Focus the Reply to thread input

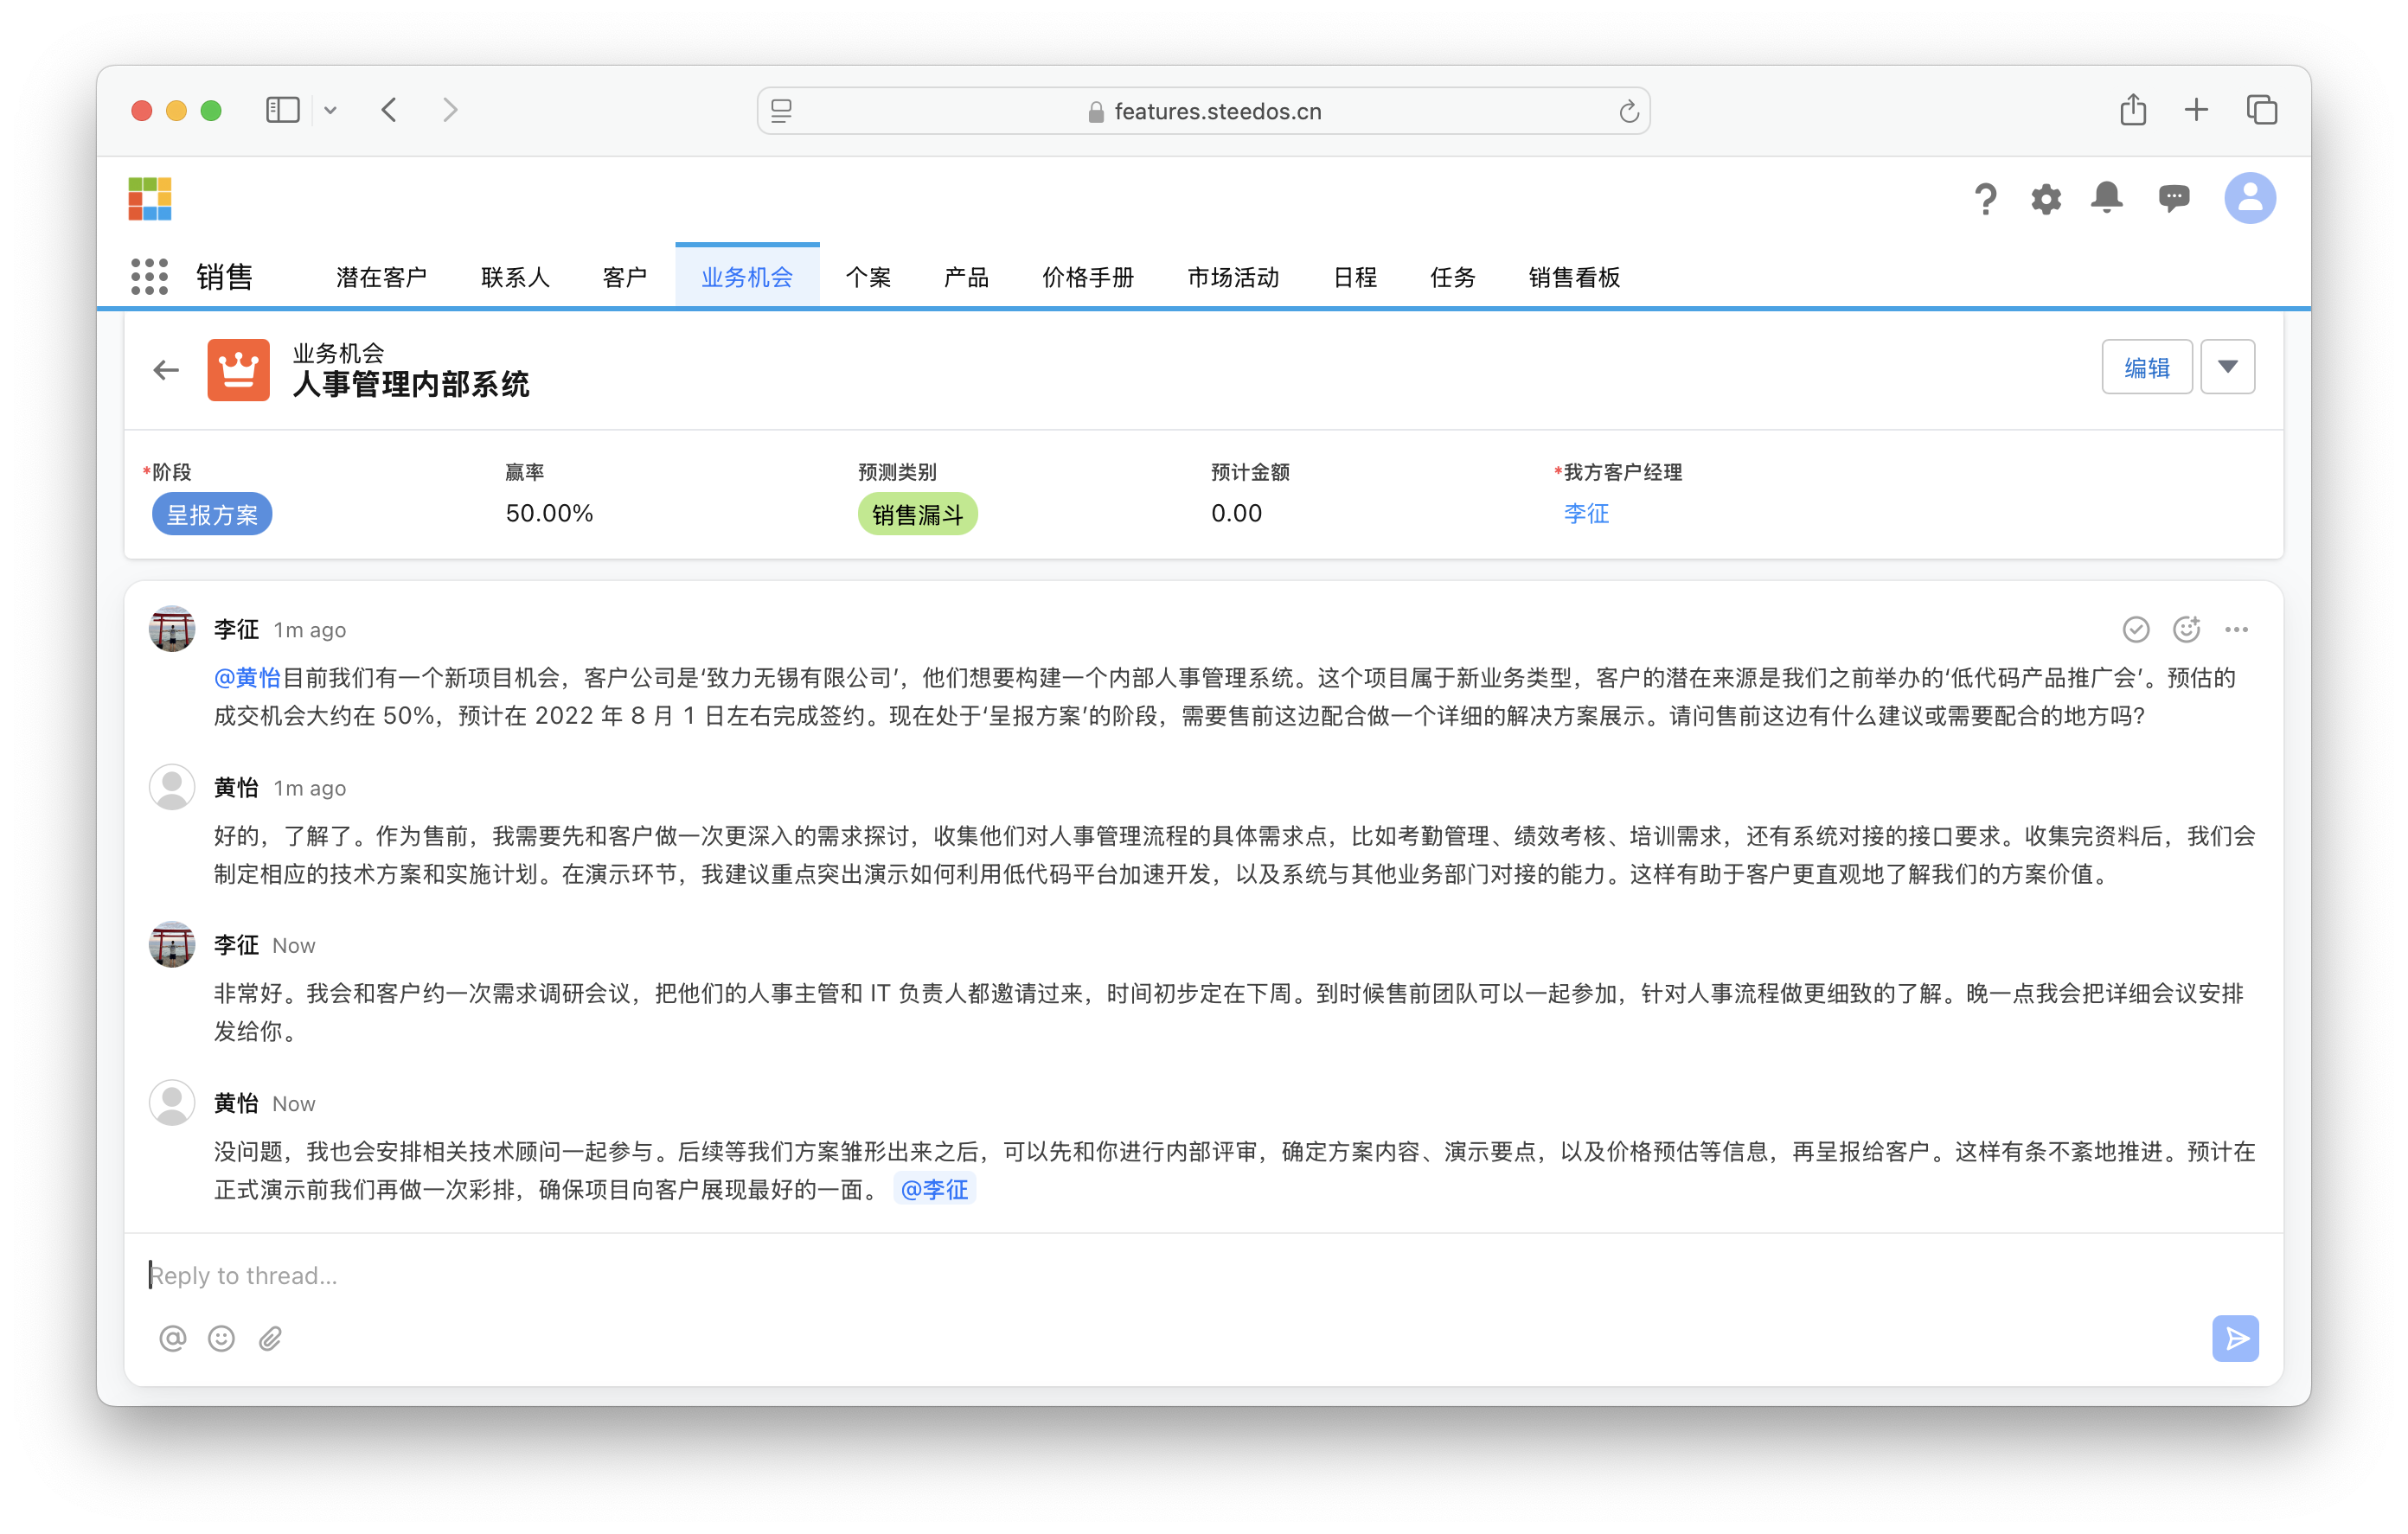click(x=1203, y=1275)
